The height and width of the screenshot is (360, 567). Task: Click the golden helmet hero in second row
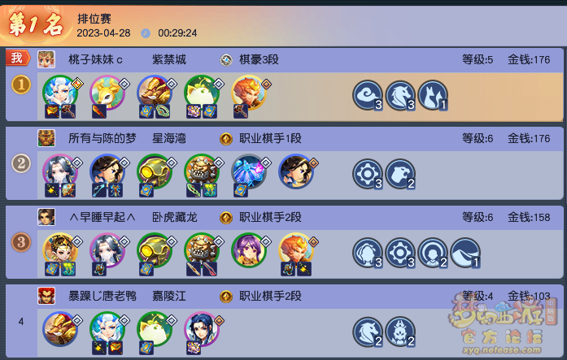[155, 171]
